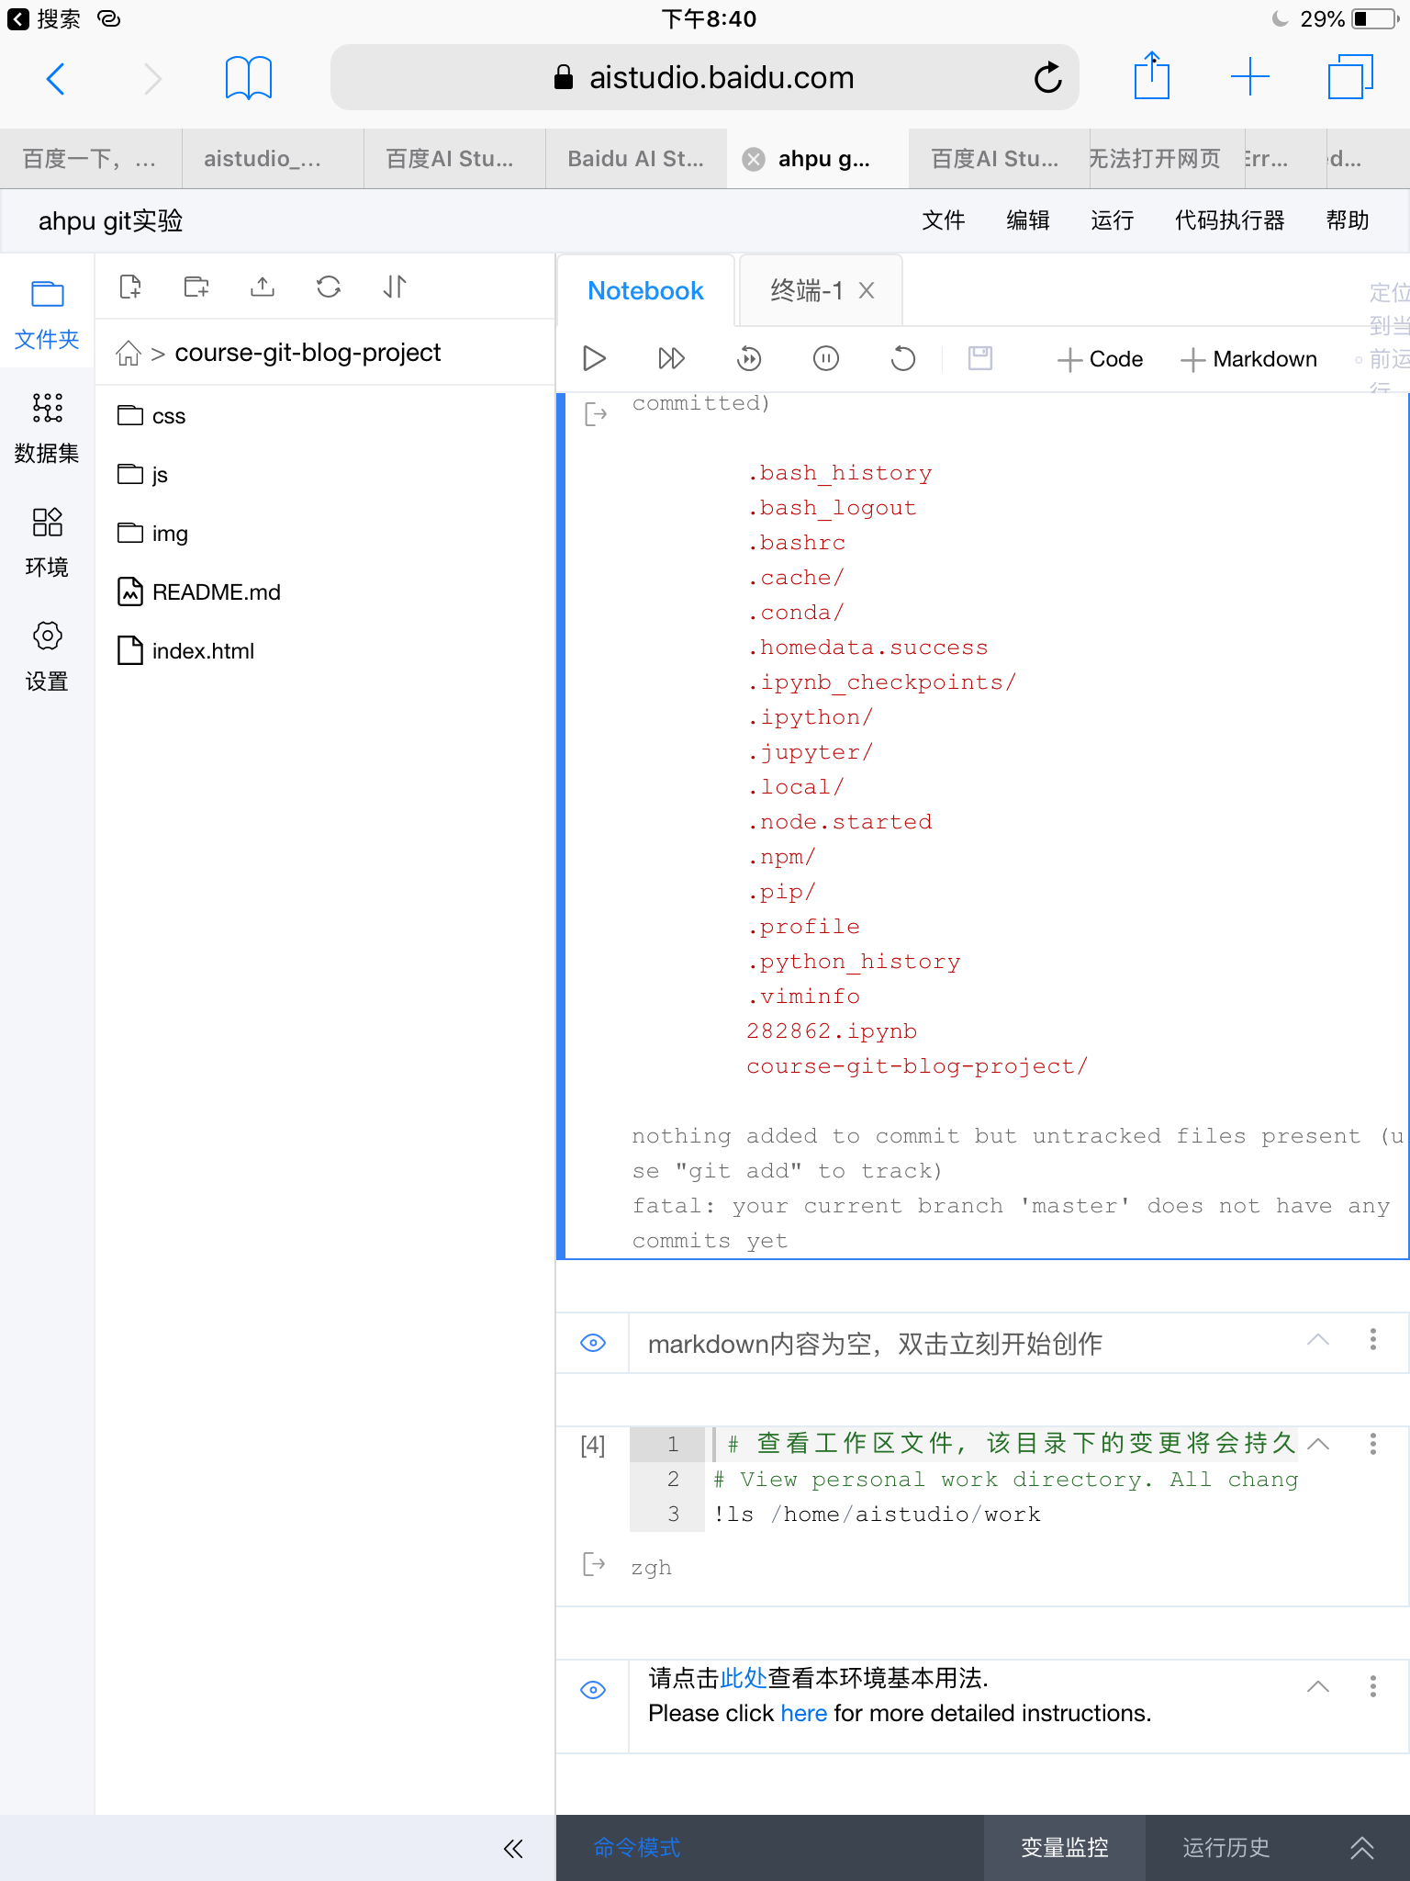Go back in Safari history
Viewport: 1410px width, 1881px height.
[56, 78]
